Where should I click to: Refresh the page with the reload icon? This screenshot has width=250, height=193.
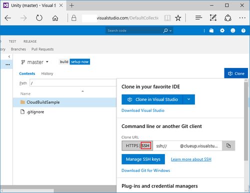coord(39,18)
